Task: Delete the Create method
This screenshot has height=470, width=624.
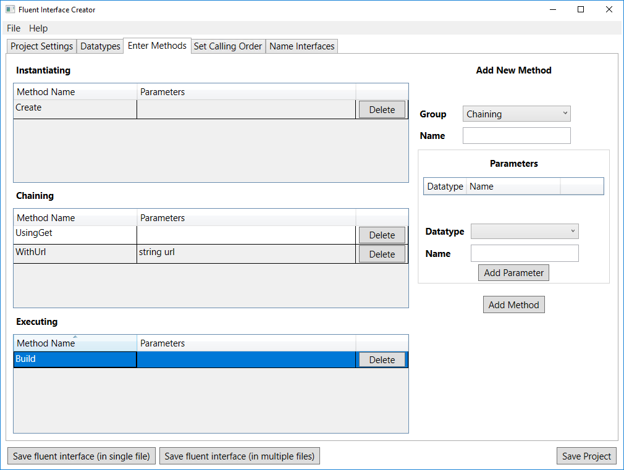Action: [382, 109]
